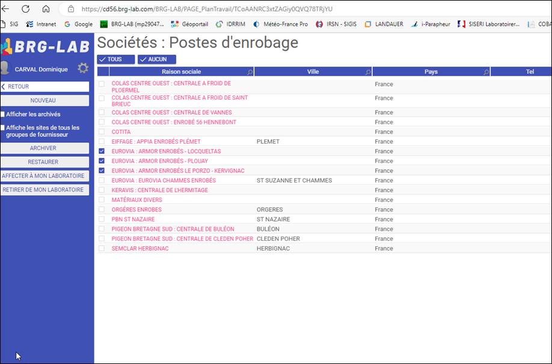Select ARCHIVER in the sidebar

tap(44, 148)
